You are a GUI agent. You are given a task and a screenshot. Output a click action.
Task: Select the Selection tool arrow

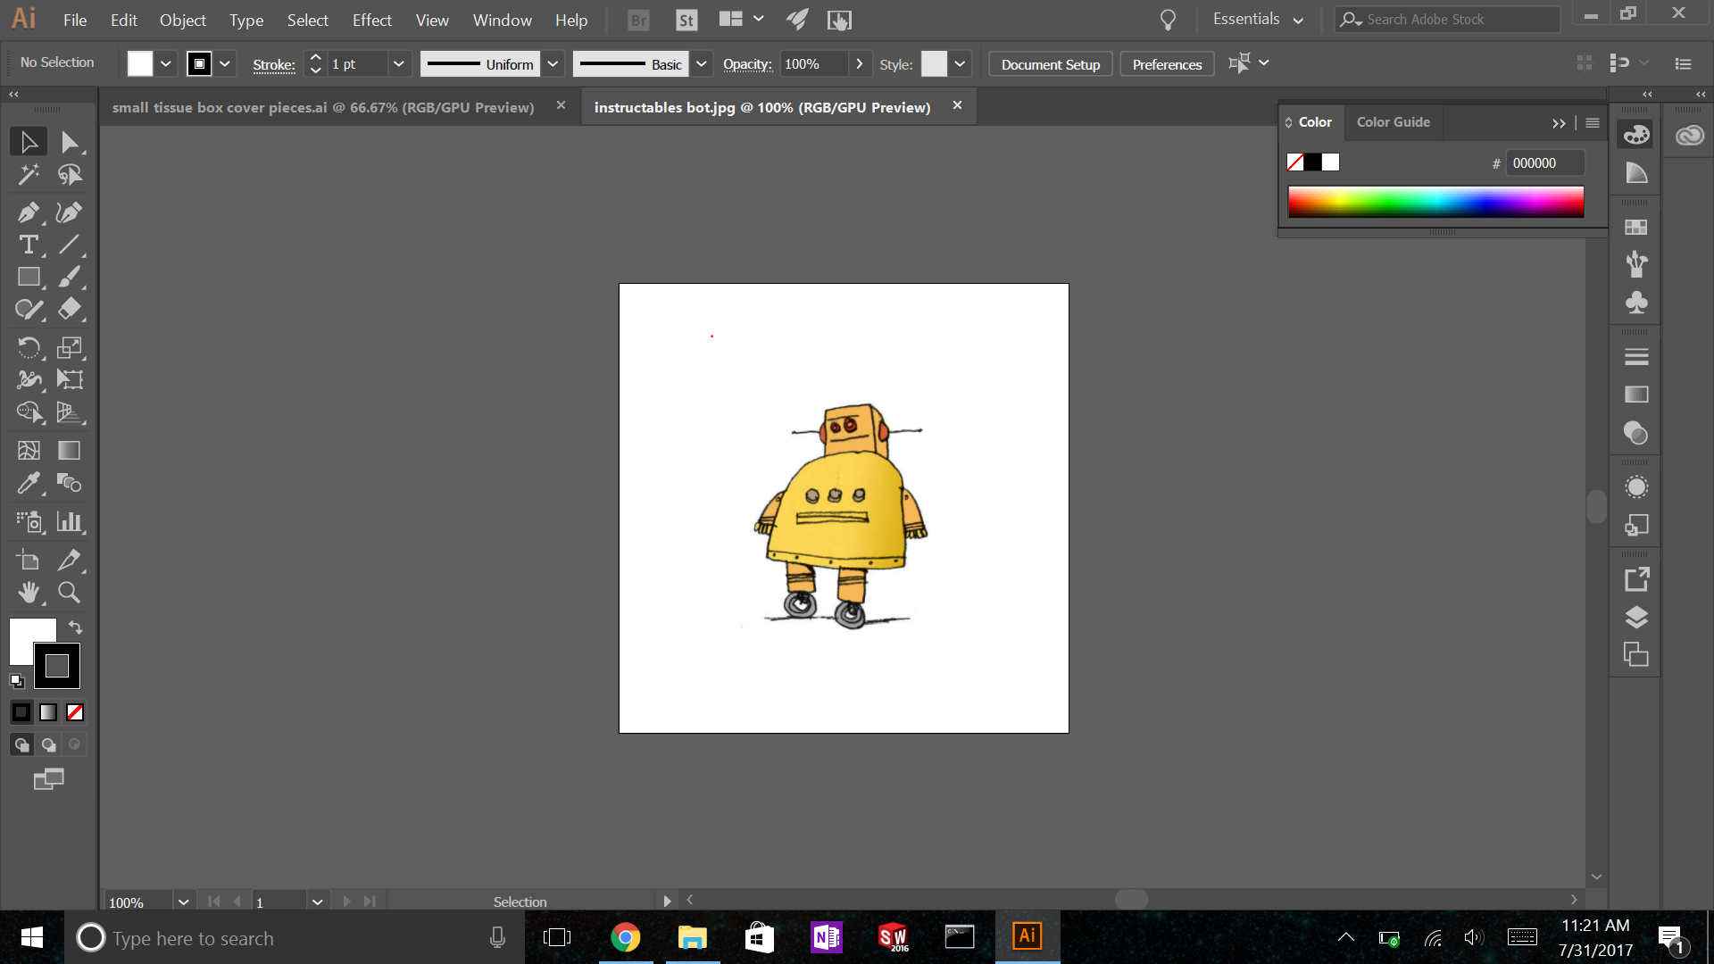(29, 142)
